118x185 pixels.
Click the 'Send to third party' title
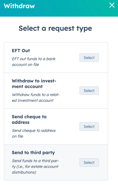pyautogui.click(x=33, y=153)
